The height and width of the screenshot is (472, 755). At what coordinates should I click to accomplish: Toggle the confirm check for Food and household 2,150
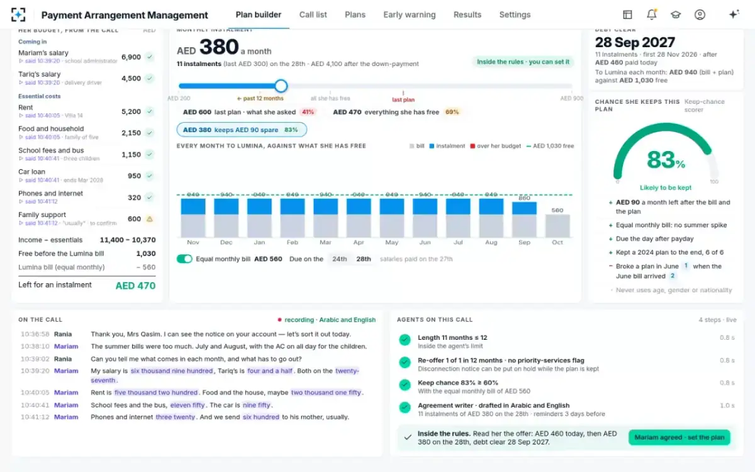(150, 133)
